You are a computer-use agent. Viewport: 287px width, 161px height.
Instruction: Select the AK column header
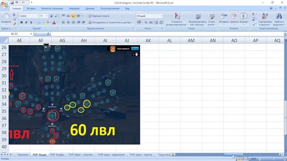click(148, 41)
